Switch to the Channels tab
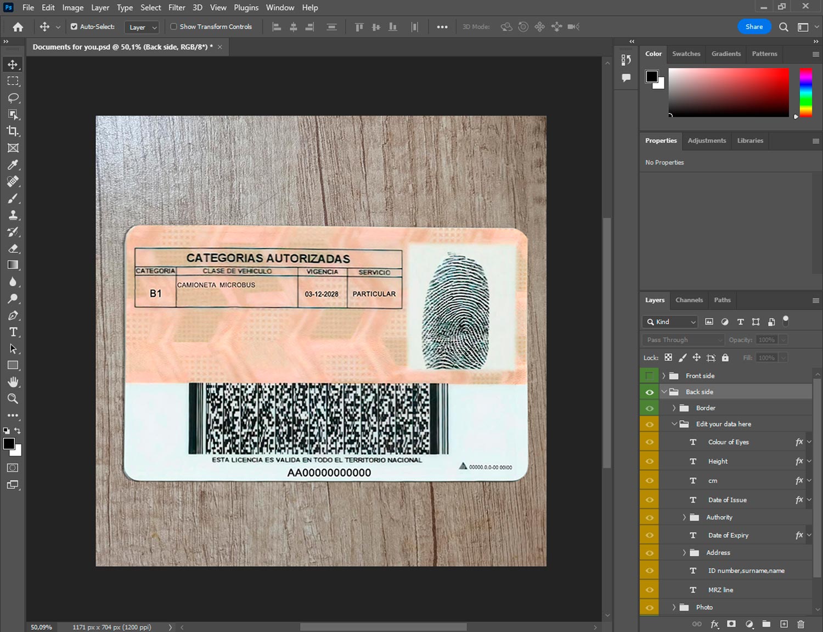The image size is (823, 632). [689, 300]
